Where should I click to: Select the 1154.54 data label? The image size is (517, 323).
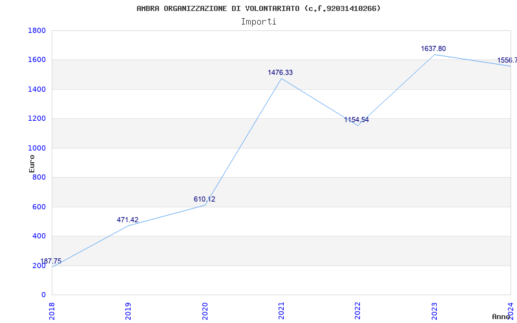tap(357, 120)
